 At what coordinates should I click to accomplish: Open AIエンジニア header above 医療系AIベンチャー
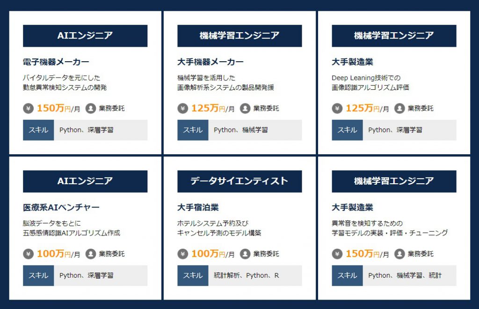click(x=85, y=181)
